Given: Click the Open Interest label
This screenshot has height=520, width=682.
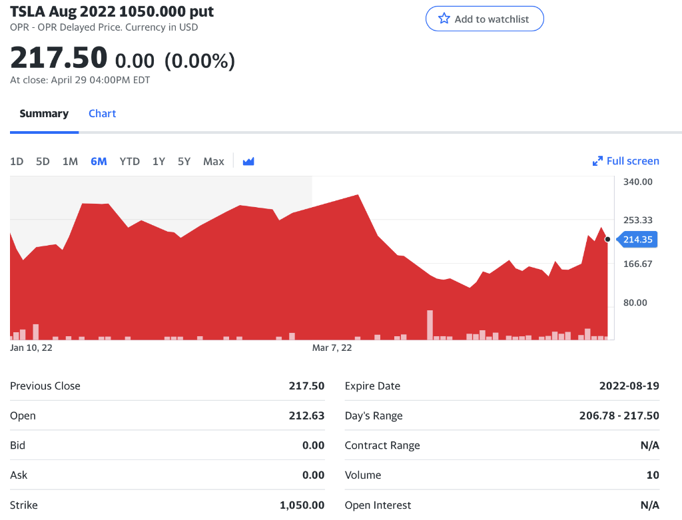Looking at the screenshot, I should (x=378, y=505).
